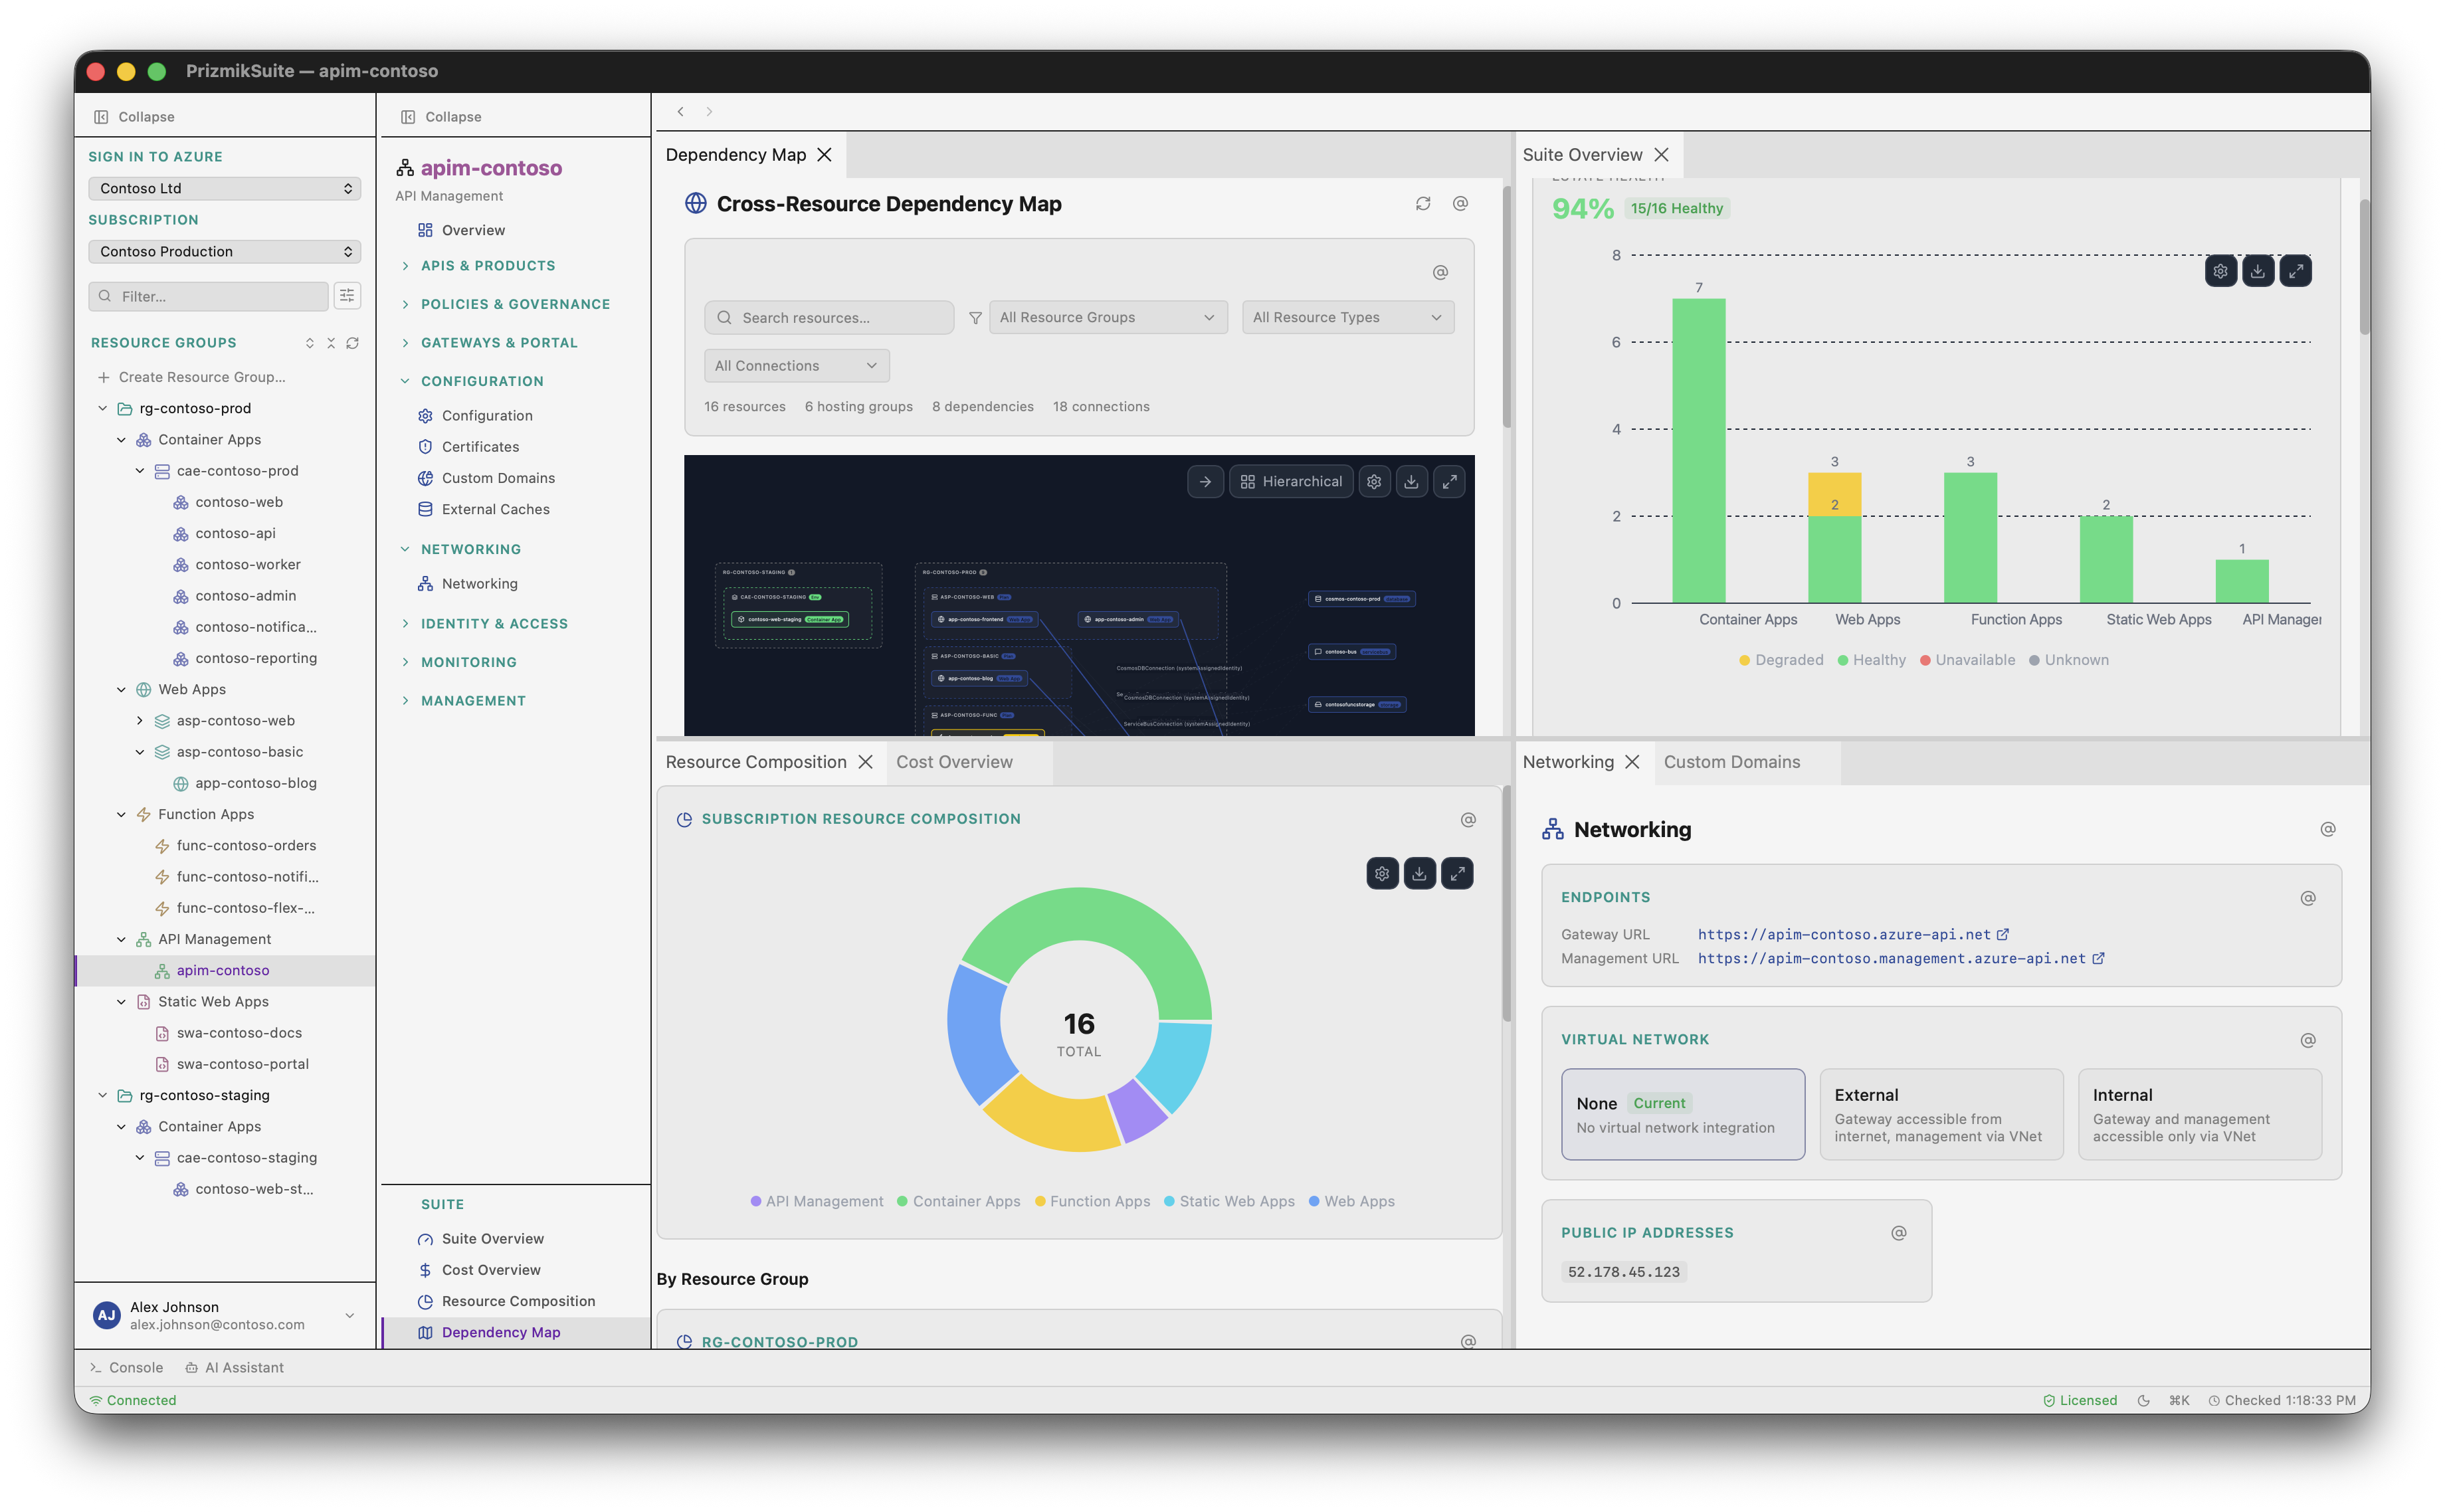2445x1512 pixels.
Task: Click the @ mention icon in Networking header
Action: pyautogui.click(x=2328, y=830)
